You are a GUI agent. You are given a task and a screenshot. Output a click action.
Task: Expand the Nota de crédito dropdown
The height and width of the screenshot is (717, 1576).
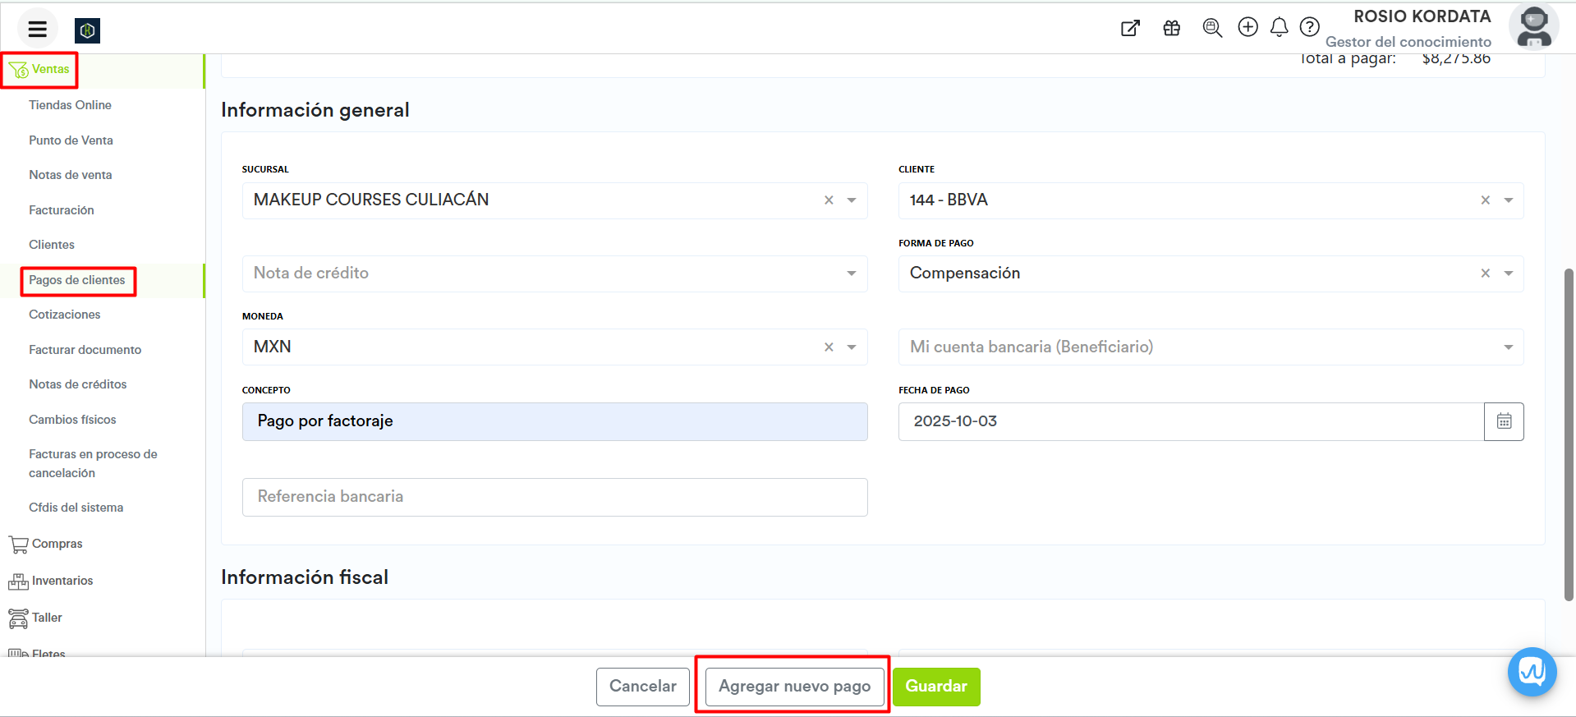coord(851,273)
